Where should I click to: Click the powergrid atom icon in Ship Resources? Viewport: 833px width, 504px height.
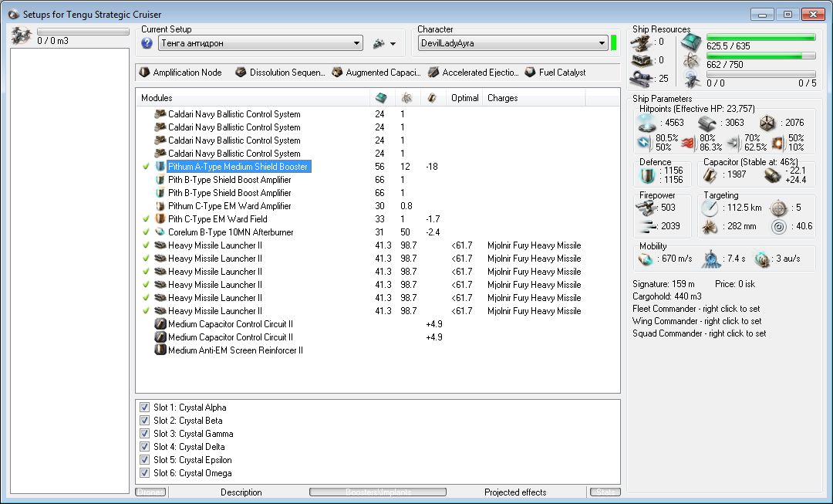(691, 61)
